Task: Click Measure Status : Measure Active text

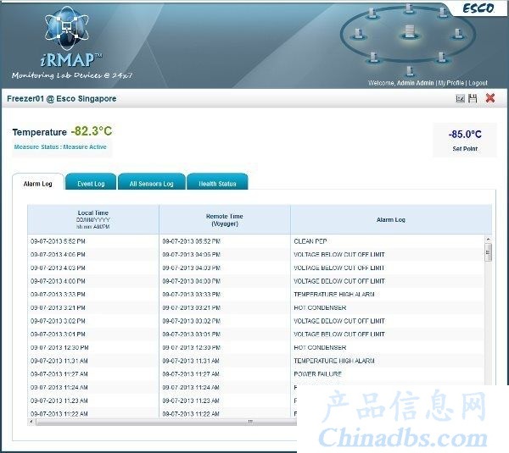Action: point(60,147)
